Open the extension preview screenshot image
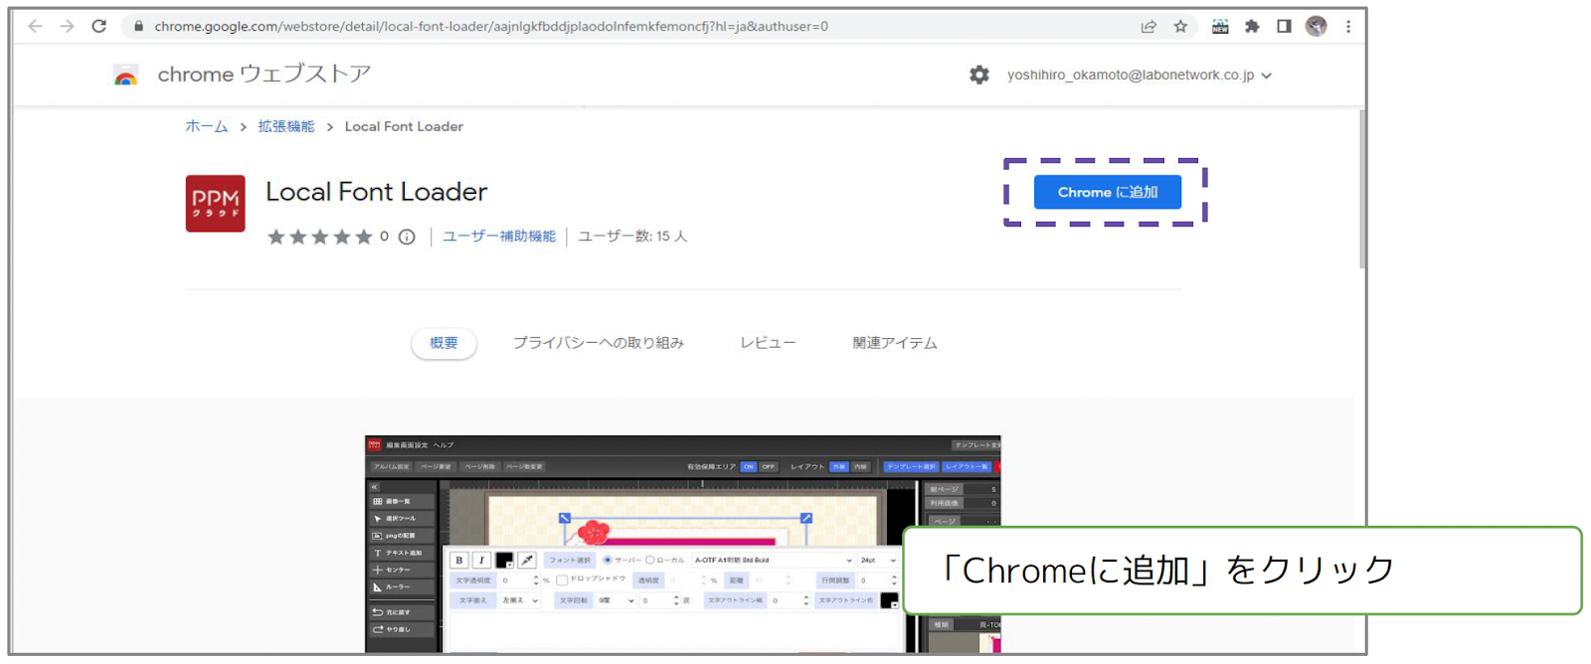The height and width of the screenshot is (664, 1591). click(683, 544)
